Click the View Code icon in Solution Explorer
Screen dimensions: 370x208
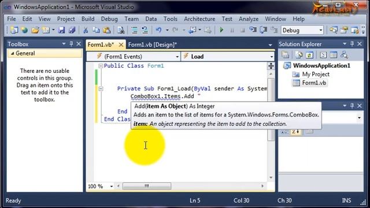point(323,55)
